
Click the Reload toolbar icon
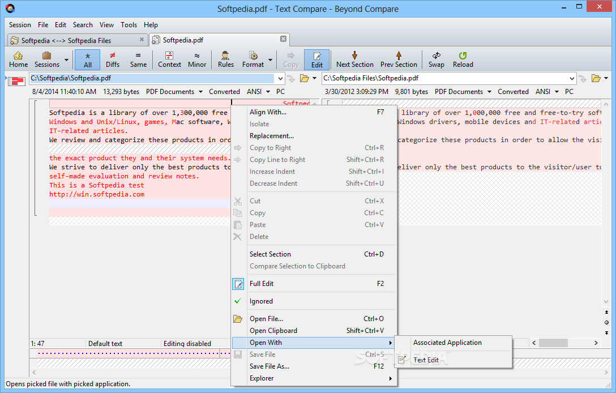click(463, 59)
